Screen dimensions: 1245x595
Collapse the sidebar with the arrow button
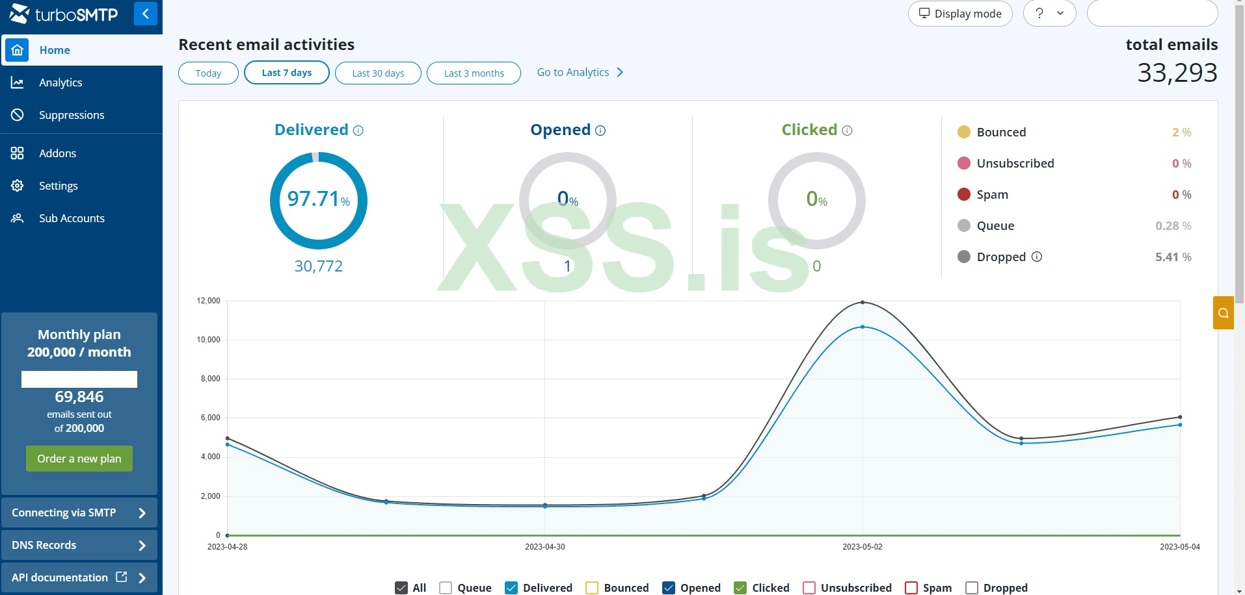(x=146, y=14)
